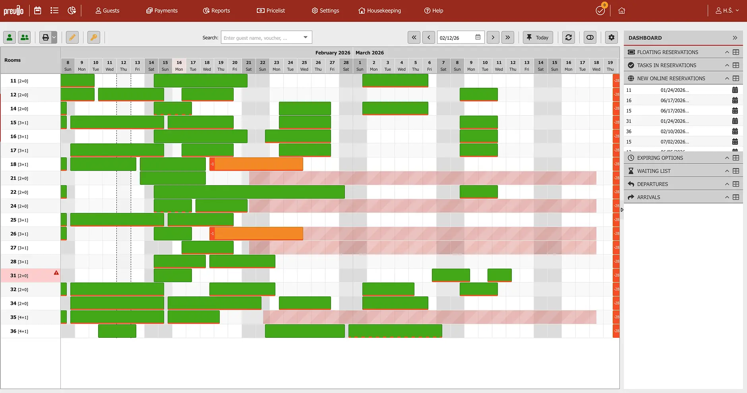Click the pencil edit icon
Screen dimensions: 747x393
(72, 37)
